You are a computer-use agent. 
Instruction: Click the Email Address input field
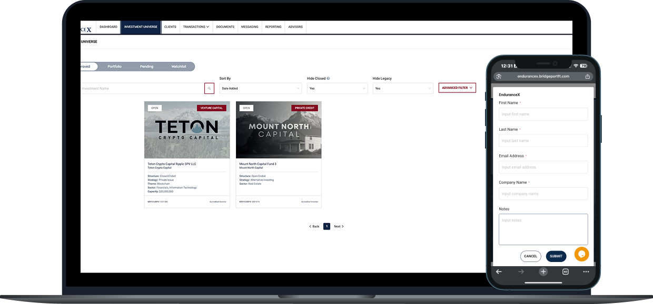click(x=543, y=167)
